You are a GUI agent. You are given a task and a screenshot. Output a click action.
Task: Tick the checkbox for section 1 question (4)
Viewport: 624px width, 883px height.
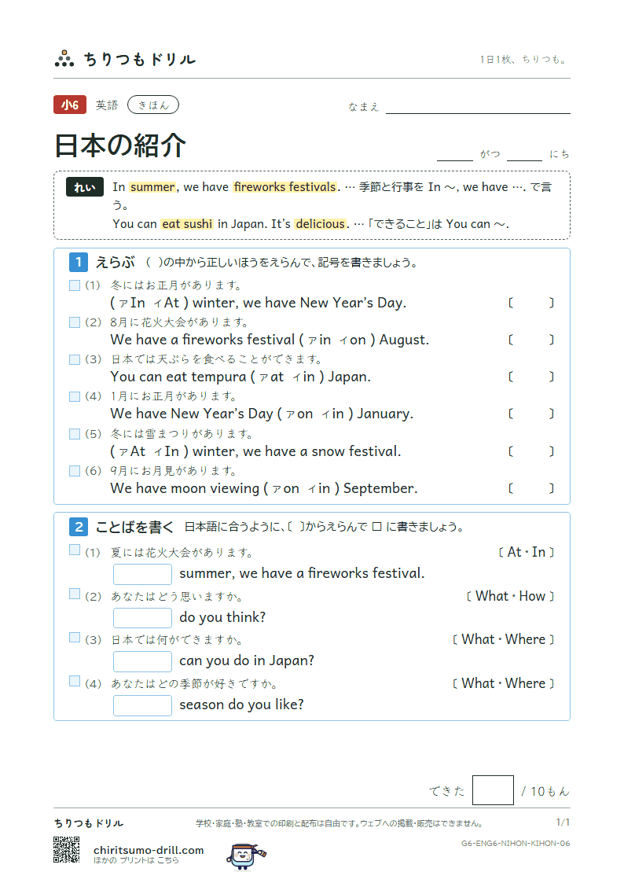click(x=75, y=396)
